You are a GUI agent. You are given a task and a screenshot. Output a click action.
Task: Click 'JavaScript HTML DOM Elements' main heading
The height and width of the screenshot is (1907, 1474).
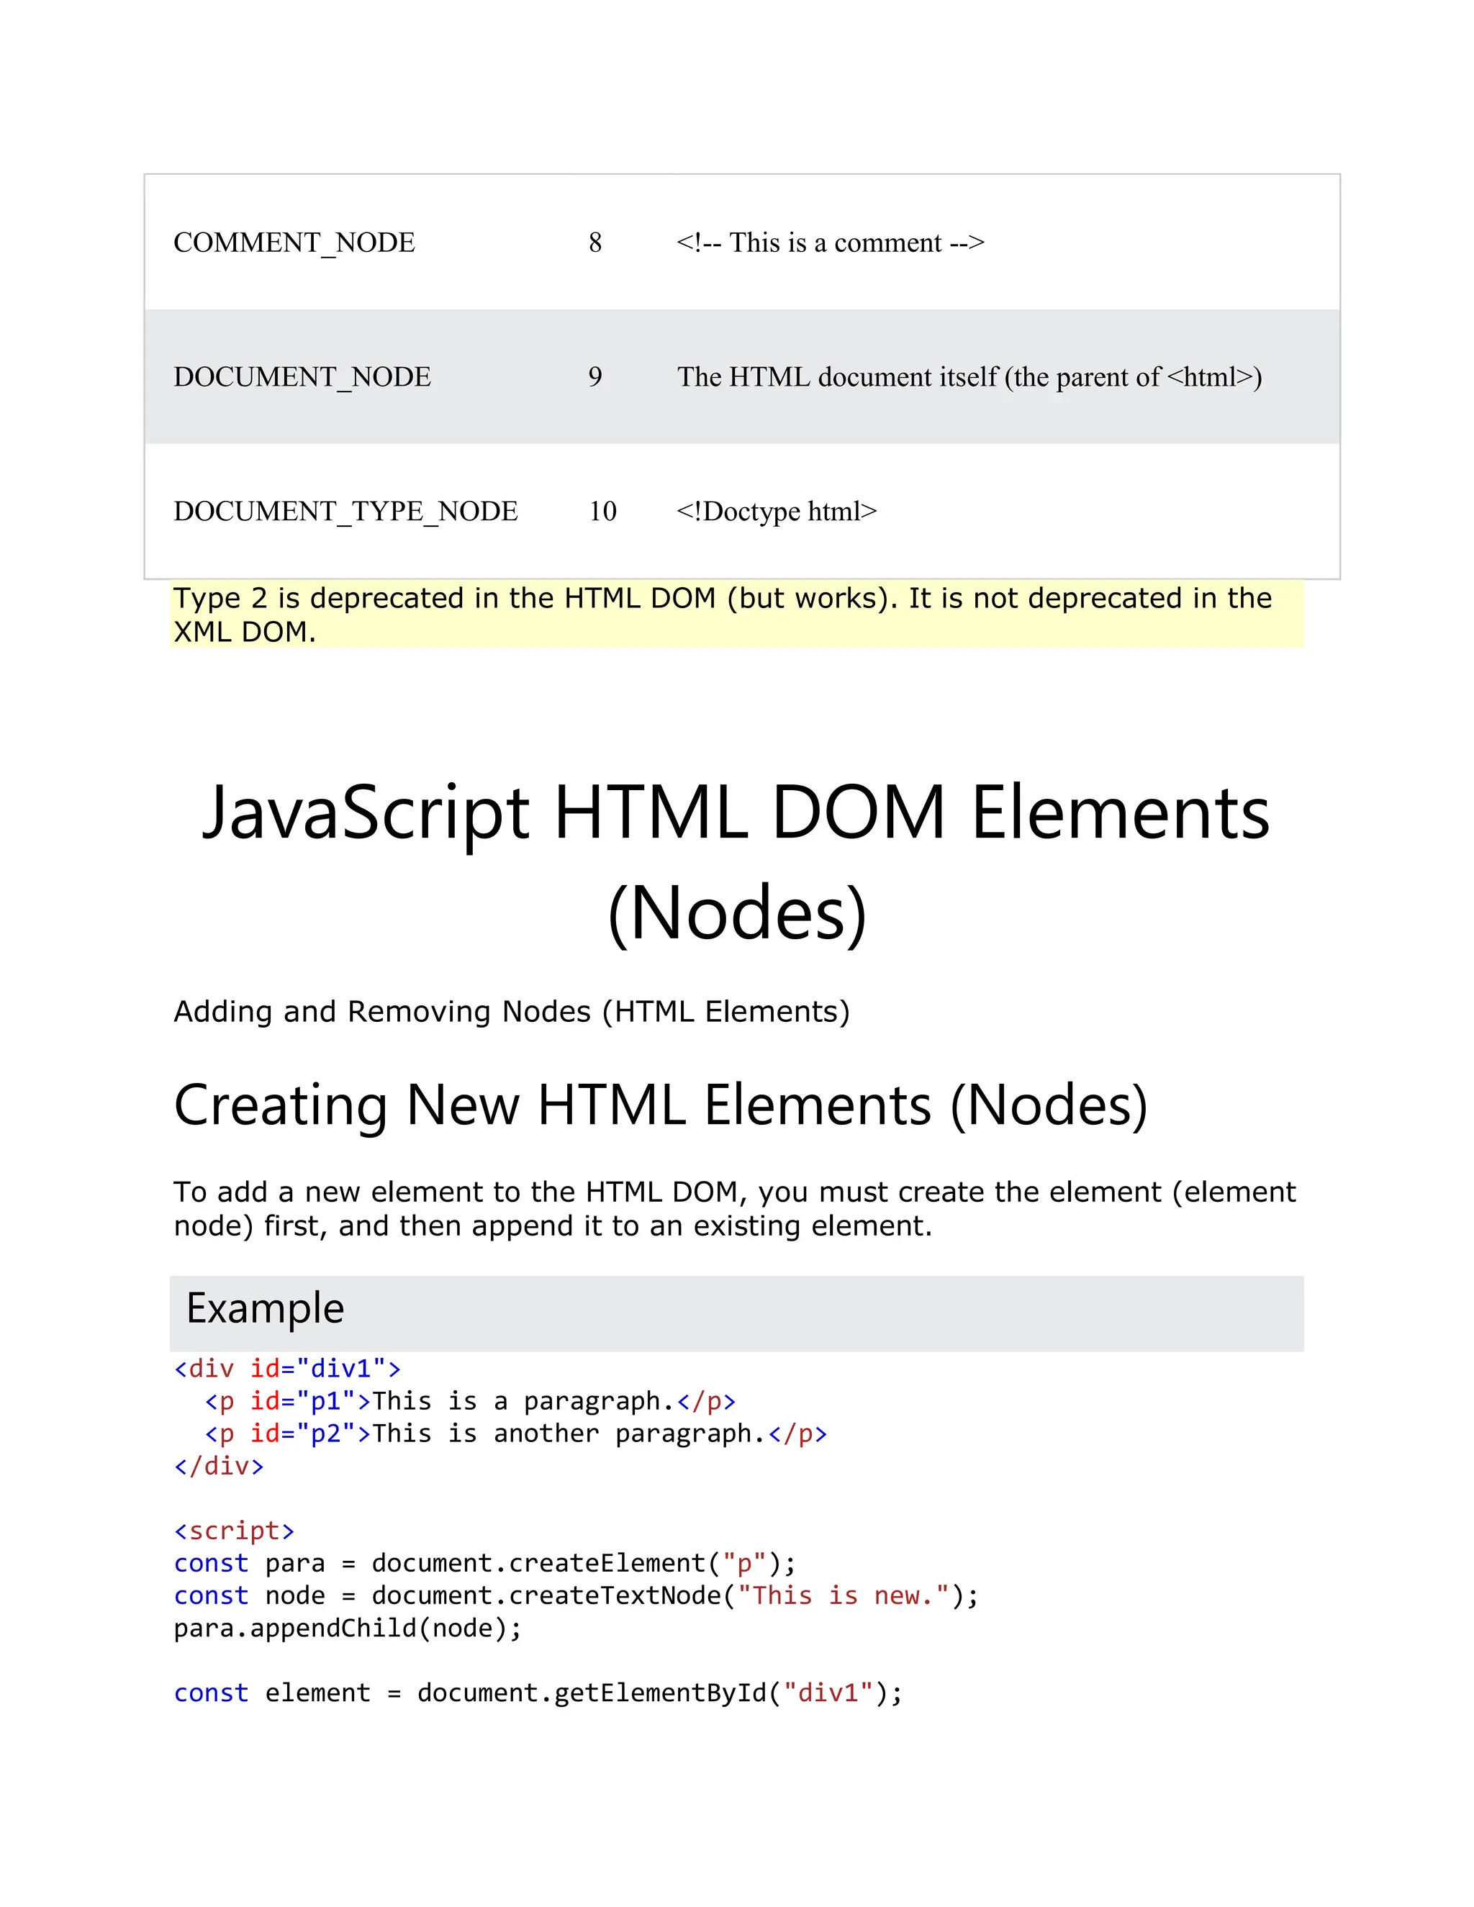[736, 814]
